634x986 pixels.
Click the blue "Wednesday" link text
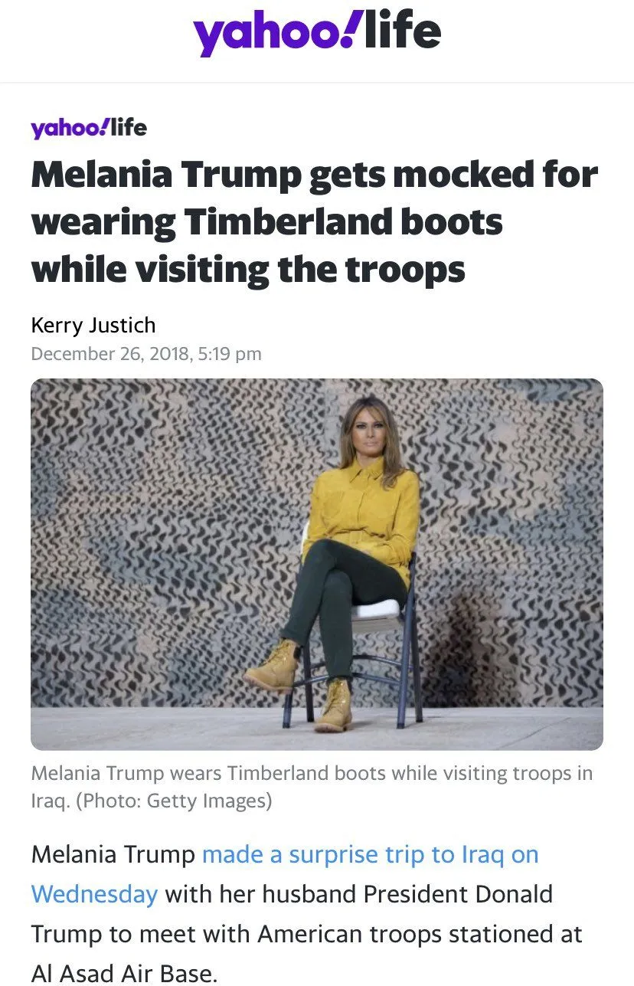click(95, 894)
